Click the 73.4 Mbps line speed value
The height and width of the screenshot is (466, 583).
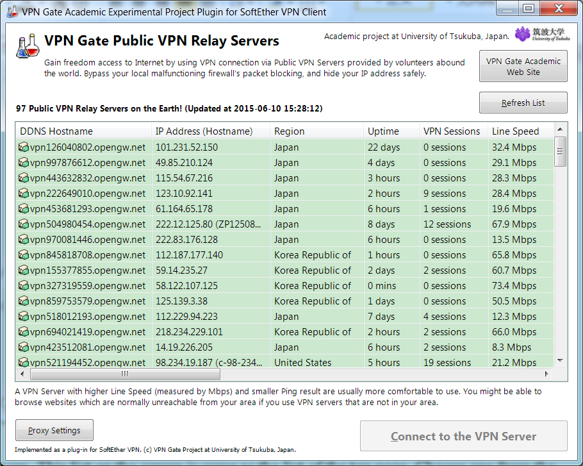[x=514, y=286]
